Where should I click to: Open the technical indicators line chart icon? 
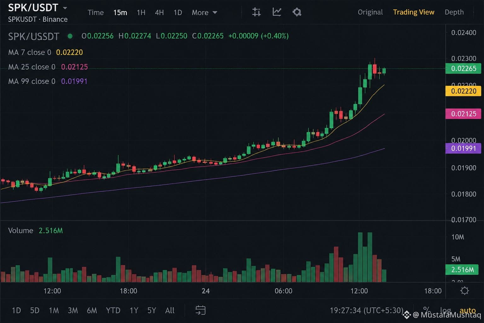pyautogui.click(x=277, y=12)
